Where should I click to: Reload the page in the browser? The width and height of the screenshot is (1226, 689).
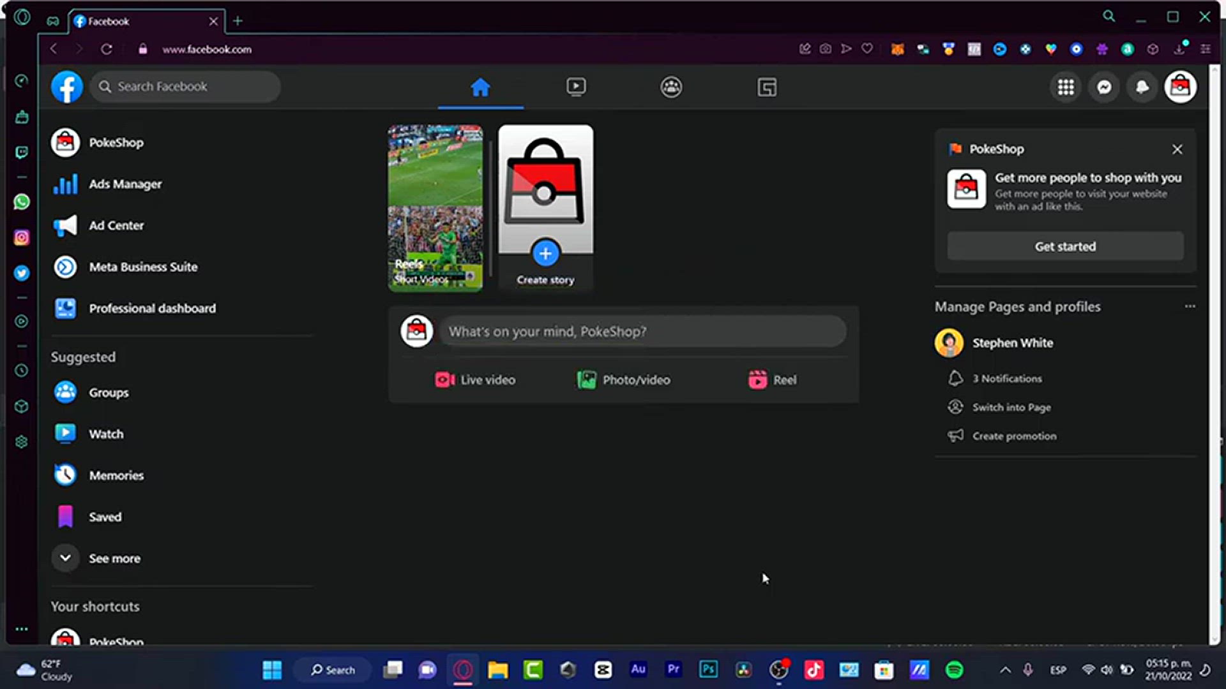click(x=107, y=49)
